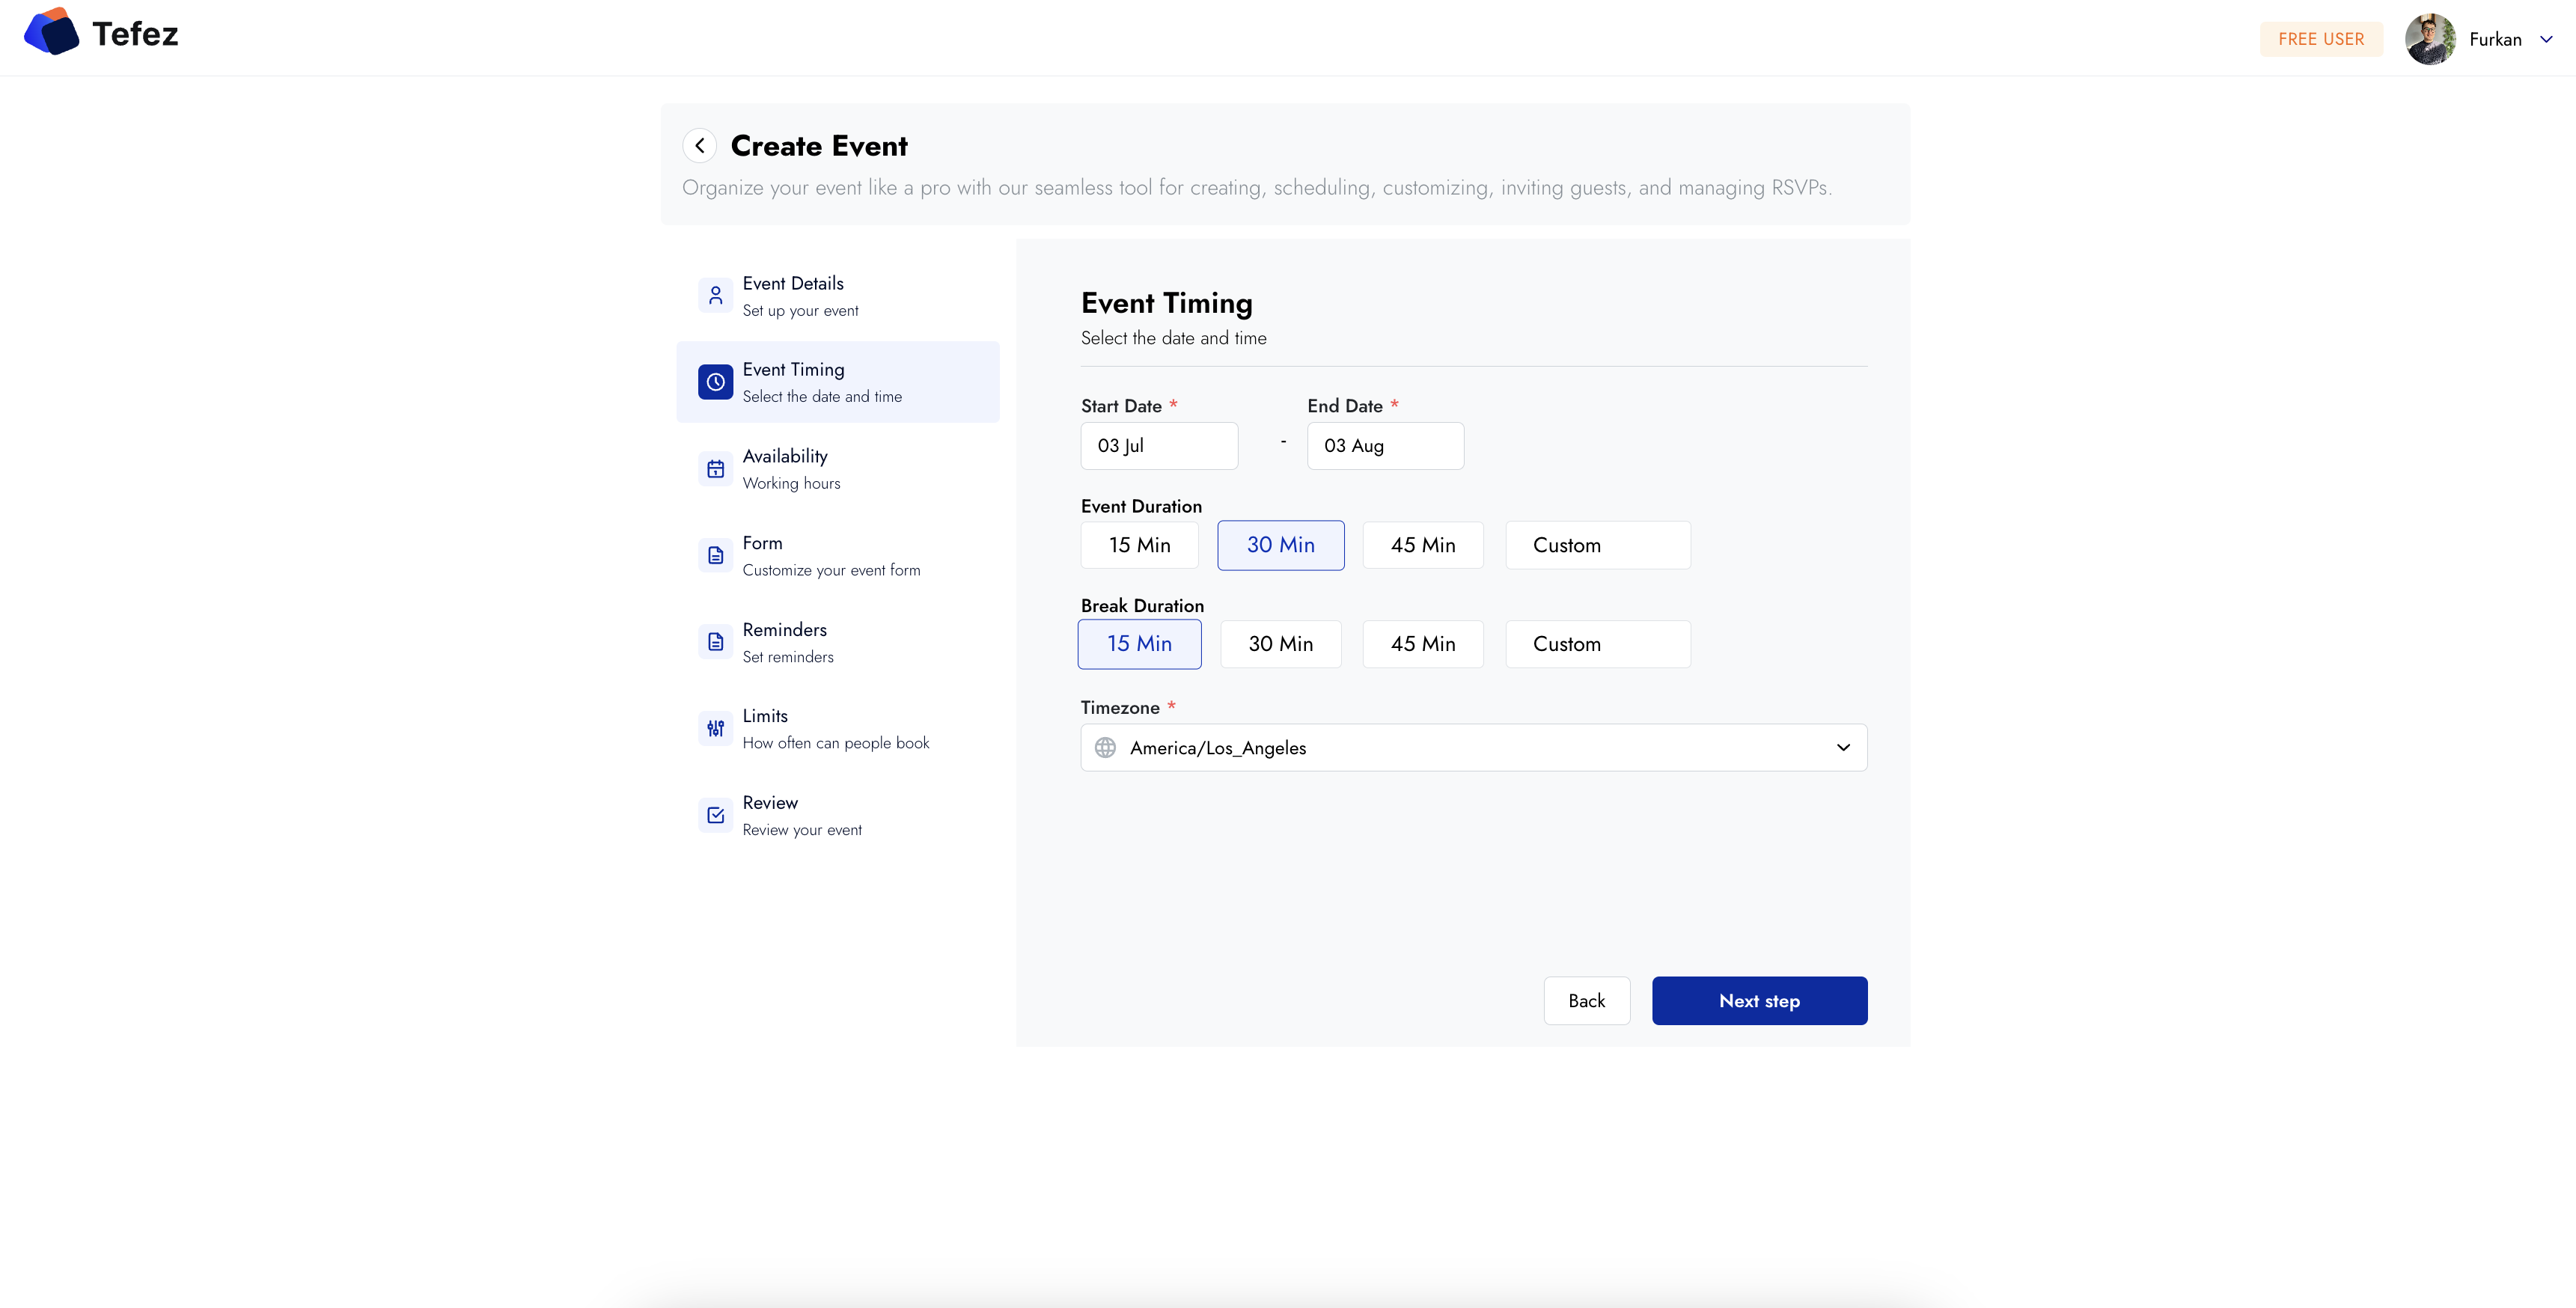Click the Event Timing section heading

click(x=1166, y=303)
